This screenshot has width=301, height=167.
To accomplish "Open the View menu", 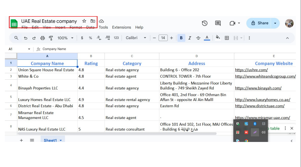I will click(x=47, y=27).
